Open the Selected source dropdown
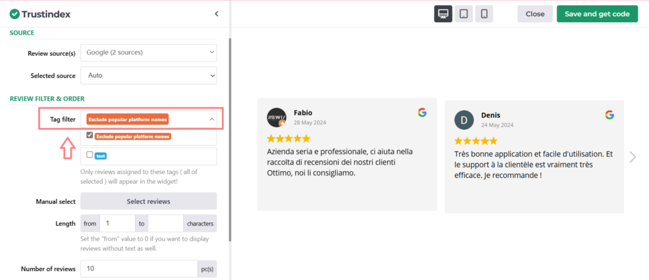 click(148, 75)
